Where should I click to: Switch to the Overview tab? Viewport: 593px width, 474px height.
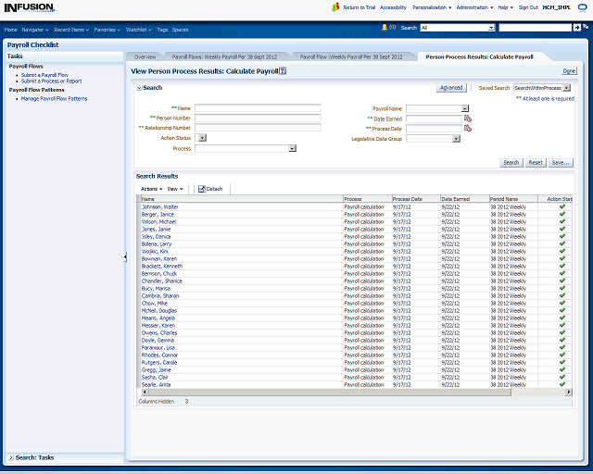point(145,56)
